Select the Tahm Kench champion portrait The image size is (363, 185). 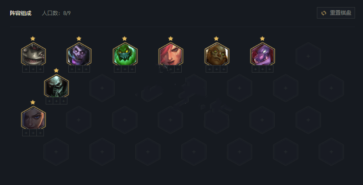pos(33,54)
